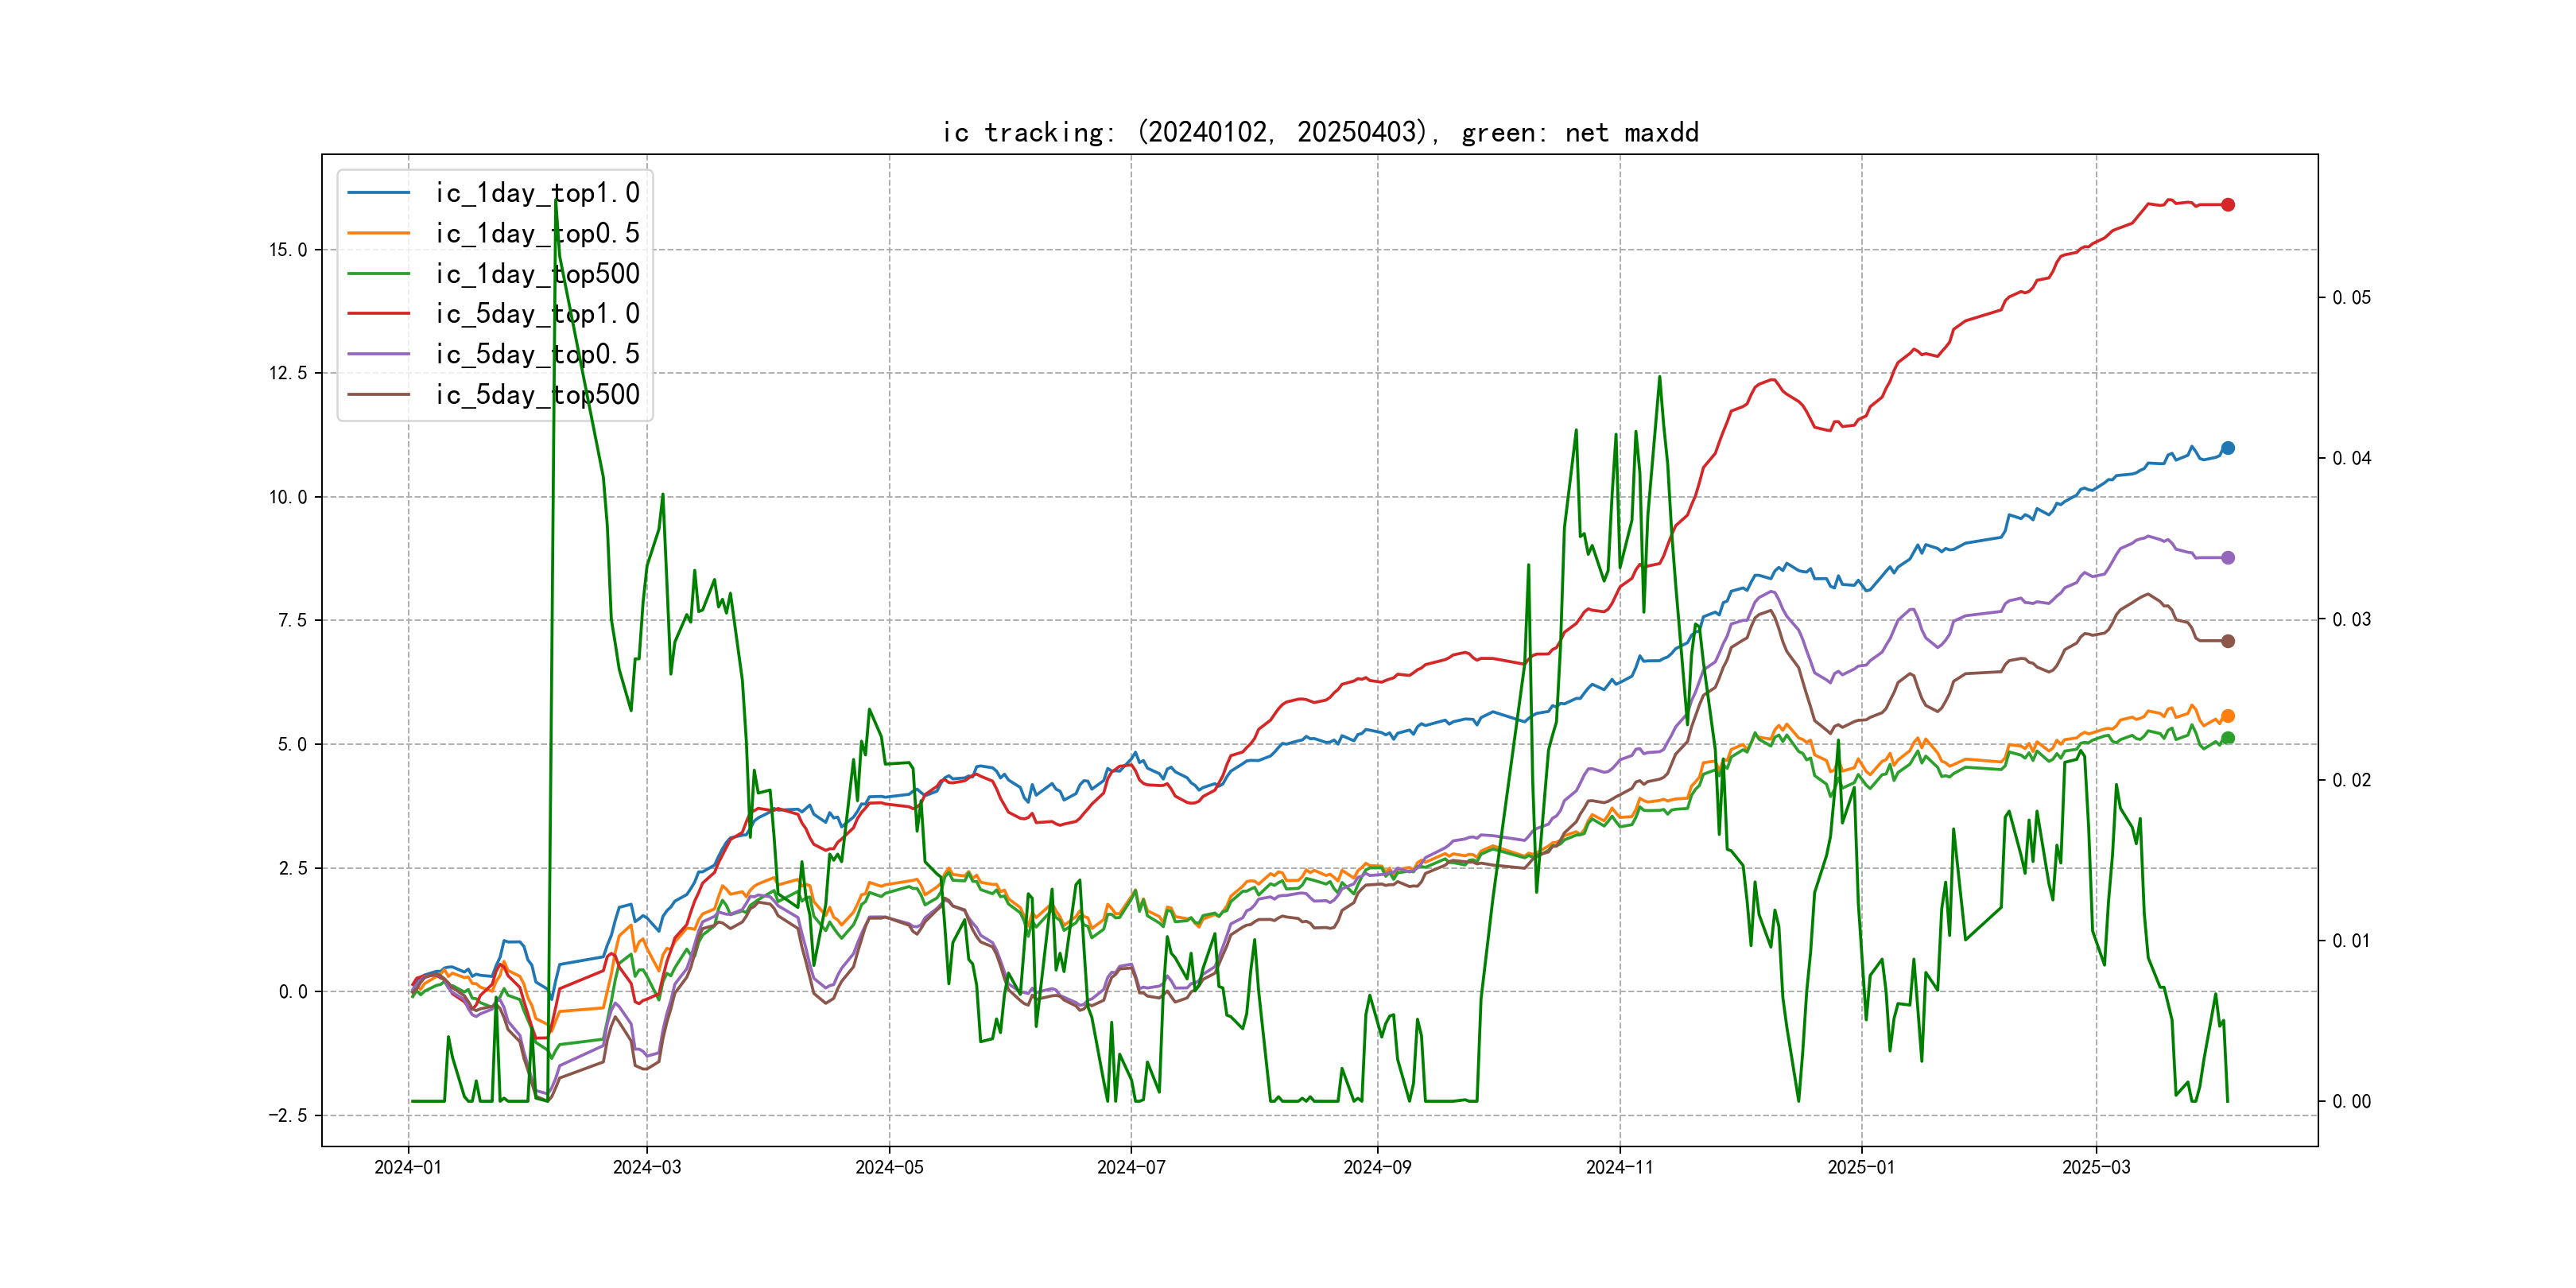Click the ic_1day_top0.5 legend label

(537, 234)
